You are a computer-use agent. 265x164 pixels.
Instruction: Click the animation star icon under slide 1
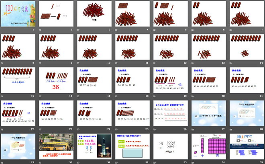pos(2,29)
